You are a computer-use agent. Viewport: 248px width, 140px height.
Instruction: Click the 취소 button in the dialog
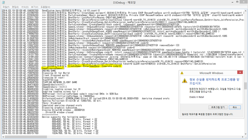tap(235, 107)
